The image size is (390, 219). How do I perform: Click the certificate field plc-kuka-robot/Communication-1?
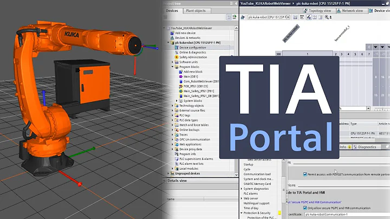(347, 214)
